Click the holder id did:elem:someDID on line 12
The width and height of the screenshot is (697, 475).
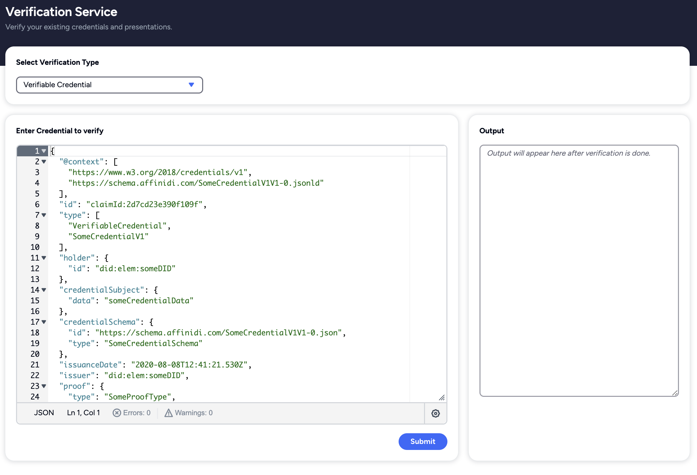(135, 269)
